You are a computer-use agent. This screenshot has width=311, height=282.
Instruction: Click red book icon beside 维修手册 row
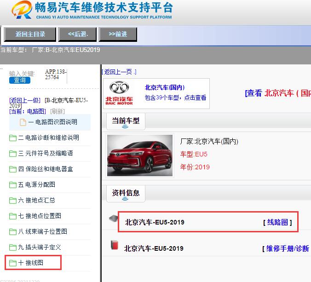tap(115, 245)
